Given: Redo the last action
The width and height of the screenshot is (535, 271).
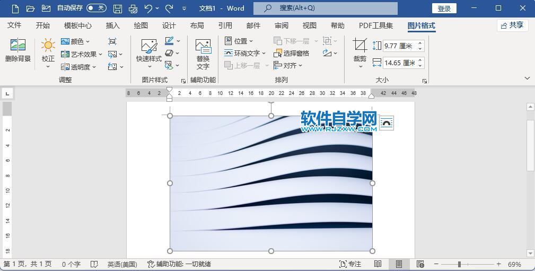Looking at the screenshot, I should pos(169,8).
